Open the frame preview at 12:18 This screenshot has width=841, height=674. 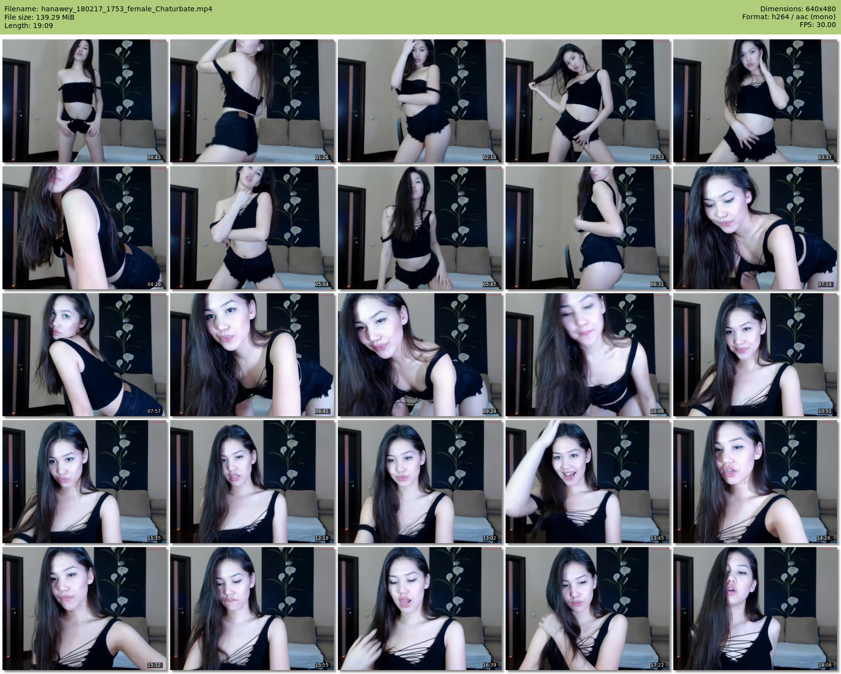coord(252,482)
